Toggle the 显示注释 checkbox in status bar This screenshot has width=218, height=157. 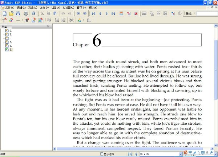pos(102,154)
